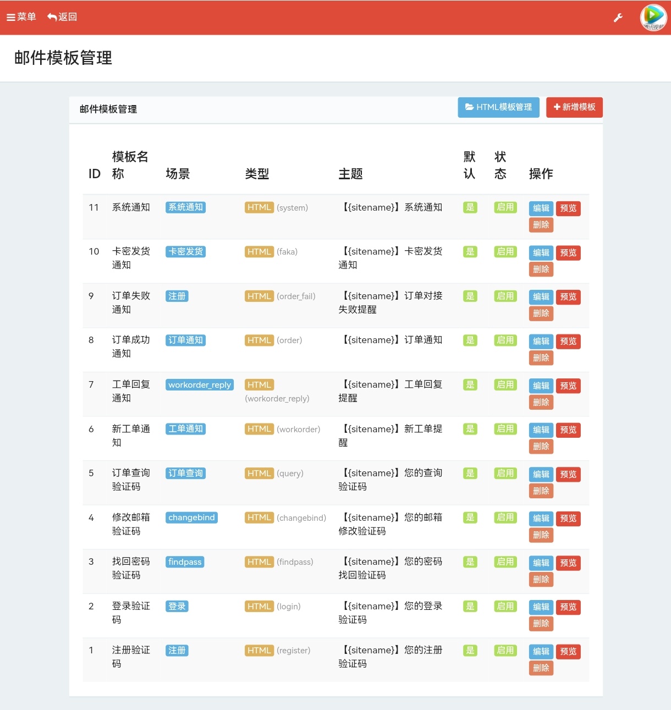
Task: Delete the 订单成功通知 template
Action: (x=541, y=358)
